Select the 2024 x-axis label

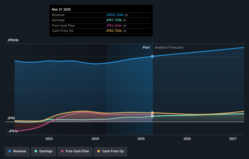pyautogui.click(x=95, y=139)
